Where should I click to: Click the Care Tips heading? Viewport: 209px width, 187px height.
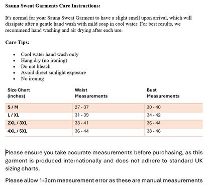(x=17, y=42)
